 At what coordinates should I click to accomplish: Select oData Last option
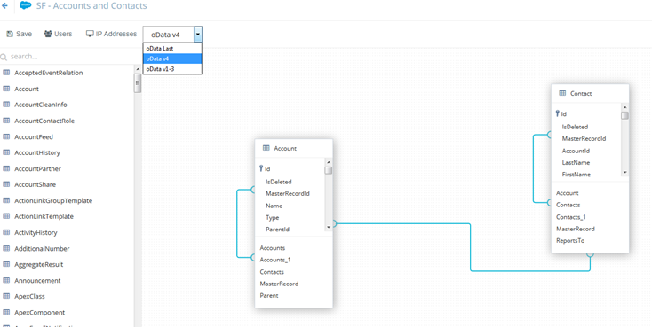(x=172, y=48)
